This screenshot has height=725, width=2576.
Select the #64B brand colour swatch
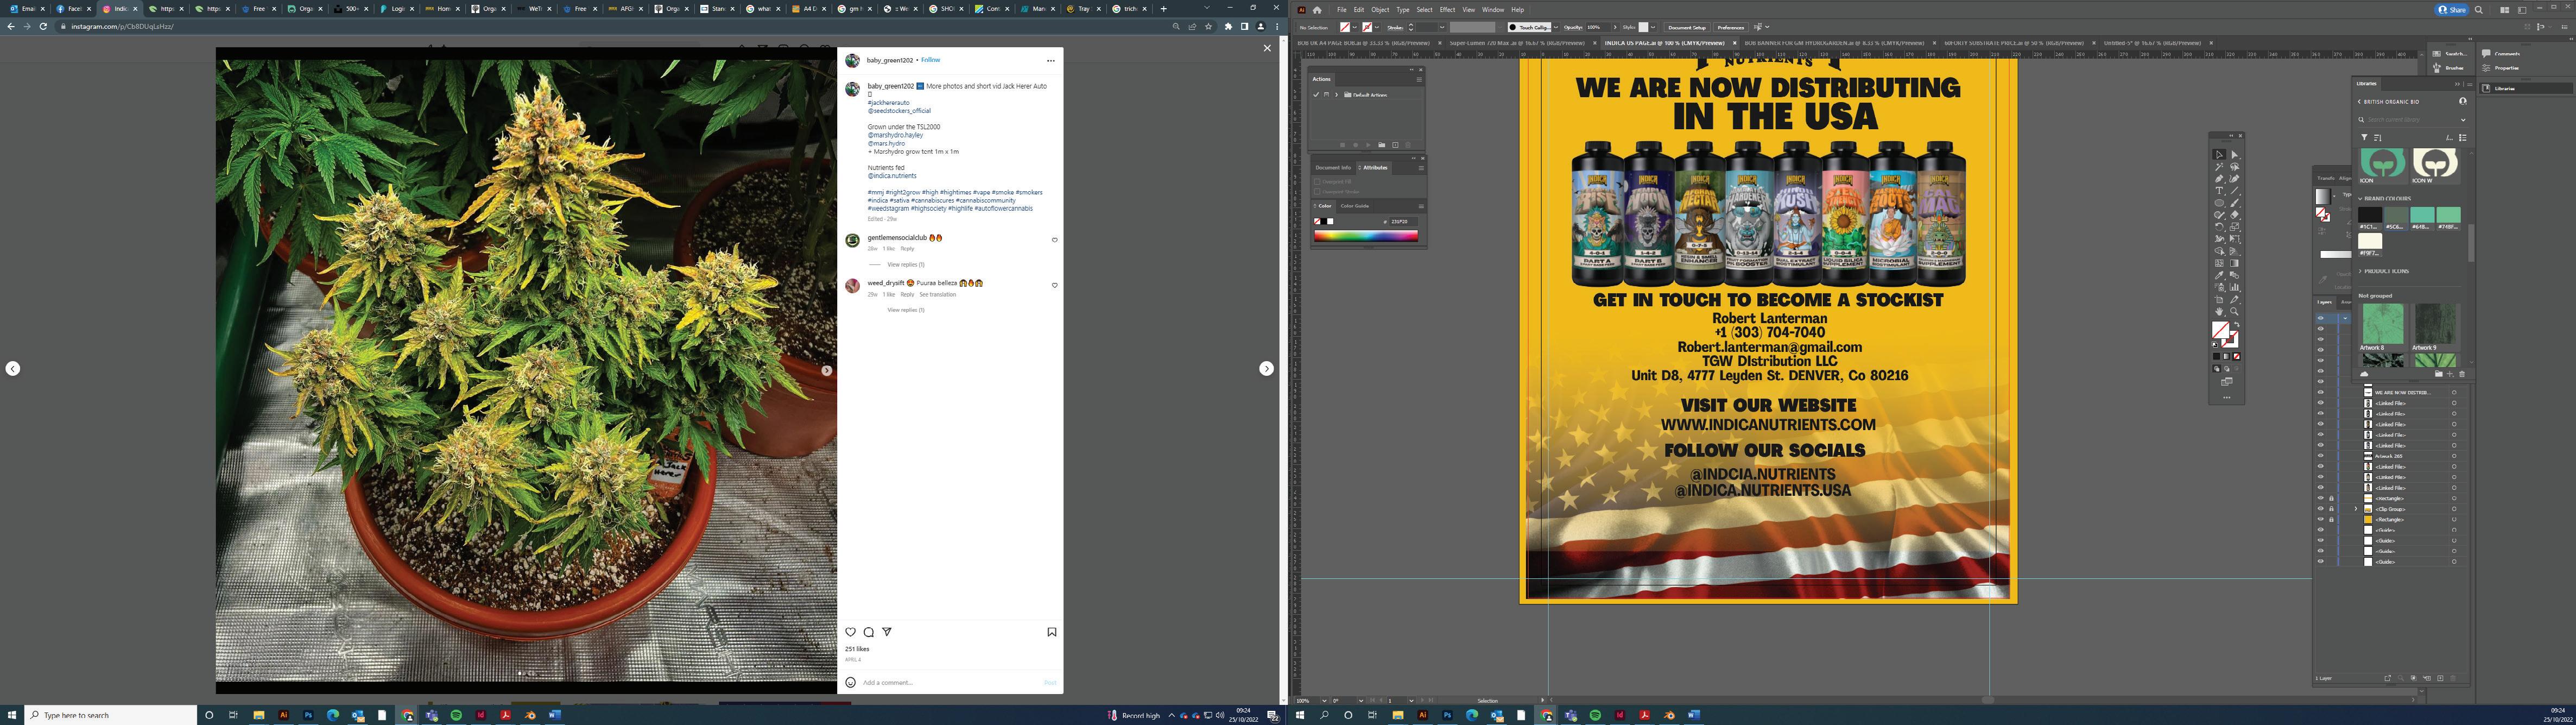2422,215
